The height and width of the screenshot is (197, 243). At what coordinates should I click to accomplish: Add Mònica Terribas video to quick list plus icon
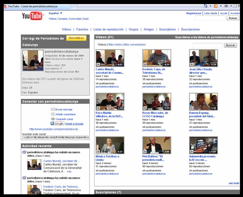98,151
